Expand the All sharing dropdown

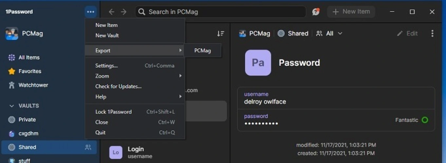click(329, 34)
